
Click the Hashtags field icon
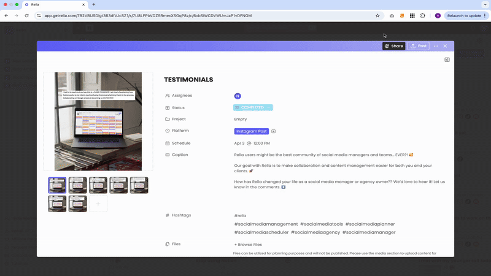(x=167, y=215)
